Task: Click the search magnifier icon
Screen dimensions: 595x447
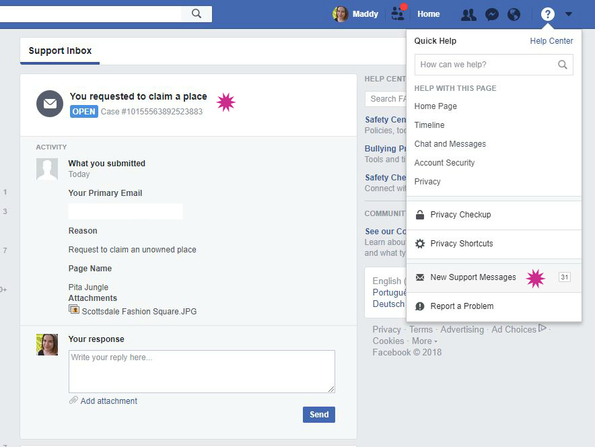Action: 196,13
